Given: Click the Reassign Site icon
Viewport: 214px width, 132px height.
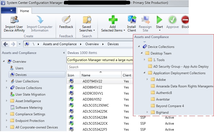Looking at the screenshot, I should click(146, 20).
